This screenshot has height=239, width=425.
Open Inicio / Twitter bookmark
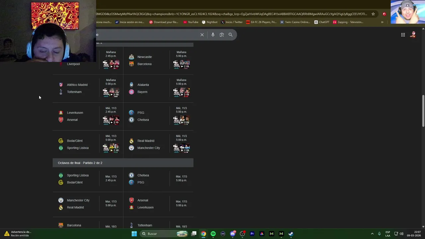tap(232, 22)
